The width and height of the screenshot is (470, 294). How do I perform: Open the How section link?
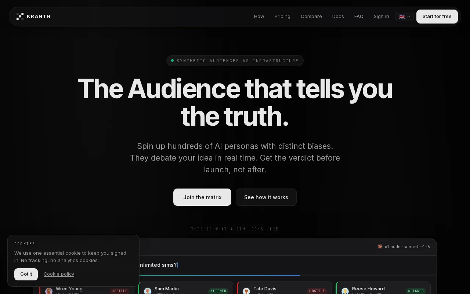(259, 17)
